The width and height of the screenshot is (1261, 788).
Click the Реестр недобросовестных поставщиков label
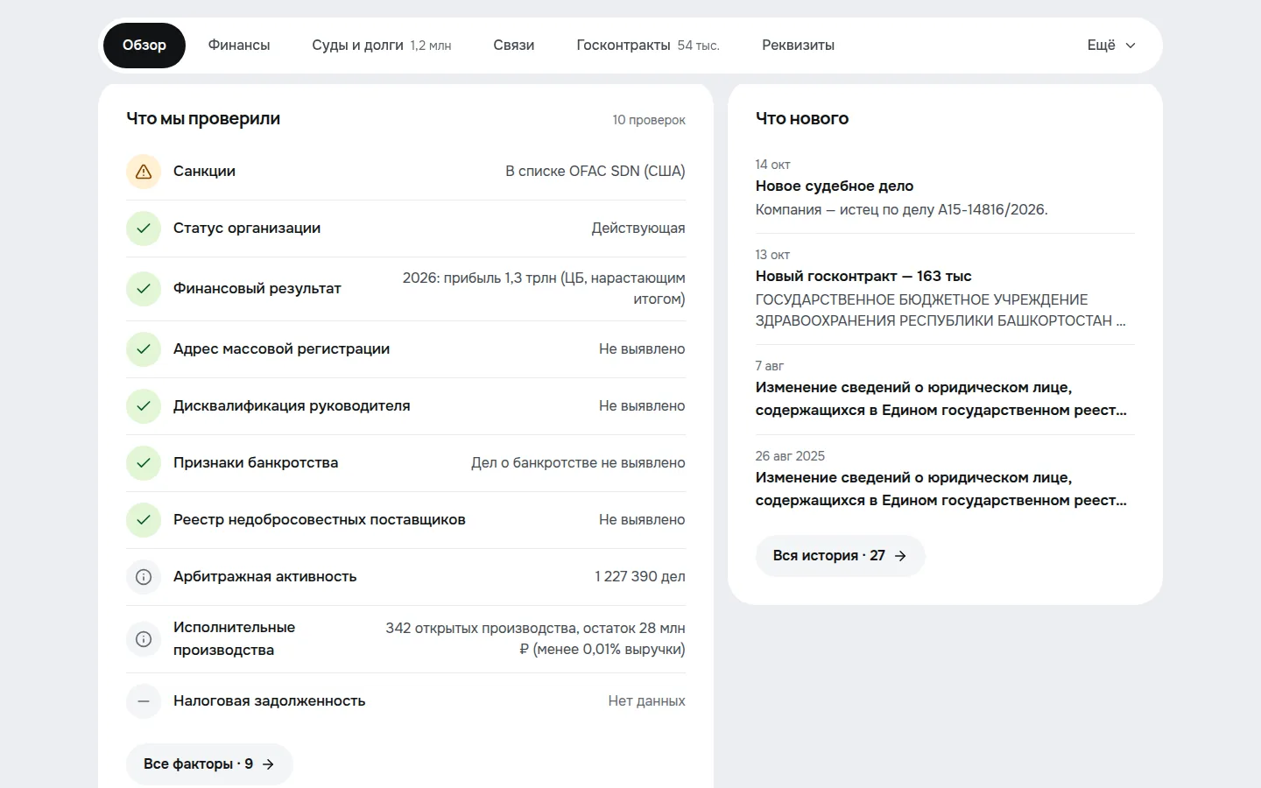[320, 520]
